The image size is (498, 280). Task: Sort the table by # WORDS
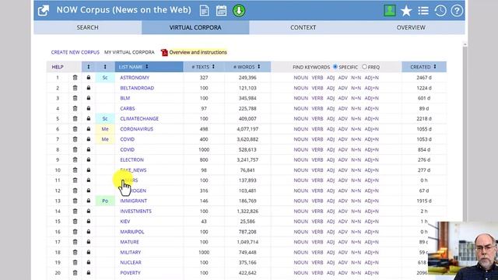point(247,67)
